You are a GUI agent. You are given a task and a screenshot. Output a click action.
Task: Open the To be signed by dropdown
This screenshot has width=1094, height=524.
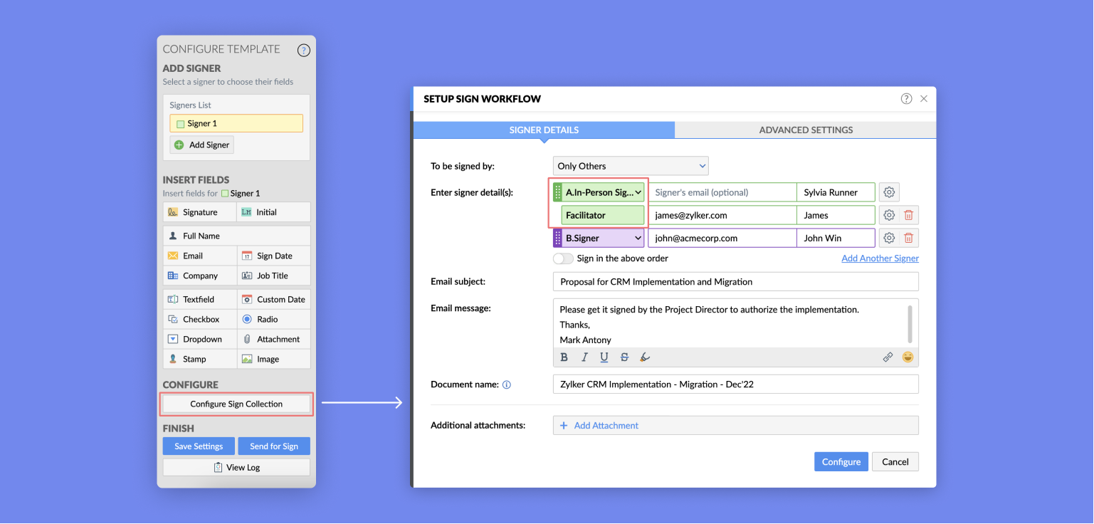[631, 166]
